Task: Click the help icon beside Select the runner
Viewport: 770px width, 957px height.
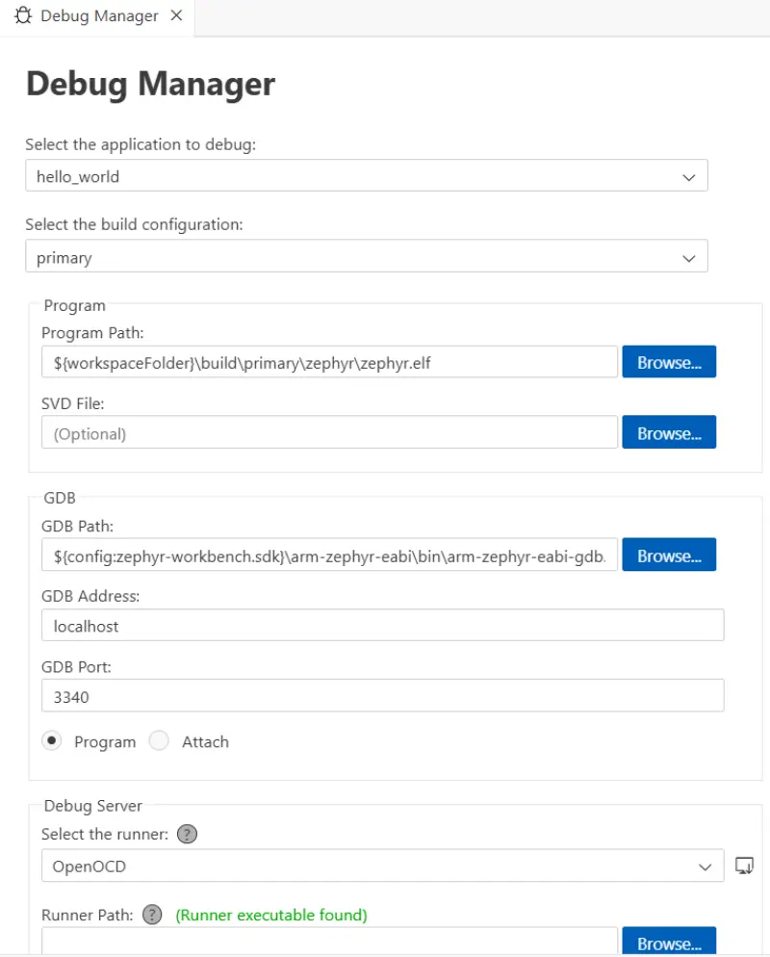Action: pyautogui.click(x=187, y=835)
